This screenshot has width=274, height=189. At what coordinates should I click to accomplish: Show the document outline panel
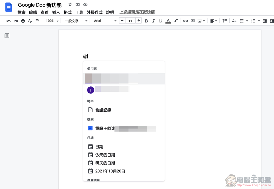[7, 36]
